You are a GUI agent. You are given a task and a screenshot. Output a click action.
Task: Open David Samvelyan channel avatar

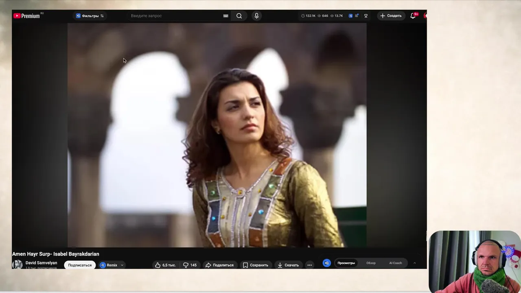coord(17,265)
